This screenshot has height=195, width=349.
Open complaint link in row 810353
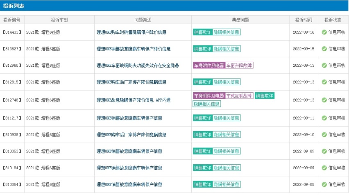(x=129, y=151)
